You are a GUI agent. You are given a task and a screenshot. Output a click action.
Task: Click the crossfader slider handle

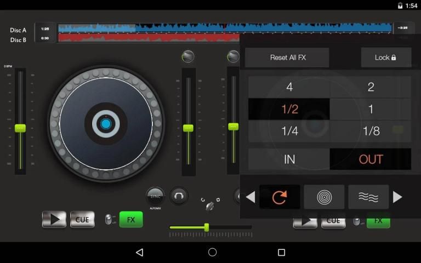207,227
